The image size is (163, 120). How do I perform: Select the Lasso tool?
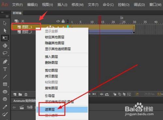pos(5,53)
